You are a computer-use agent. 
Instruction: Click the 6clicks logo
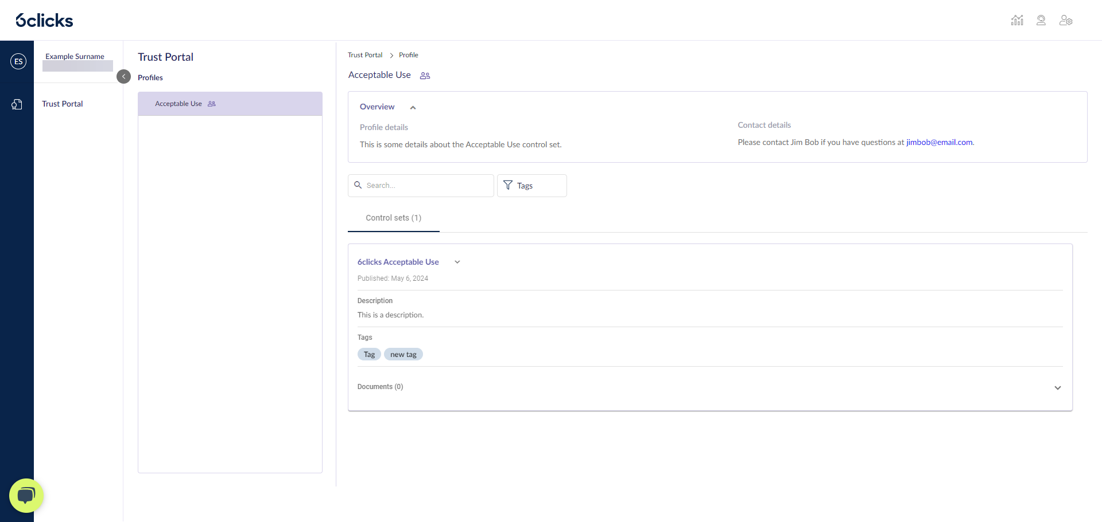coord(44,21)
